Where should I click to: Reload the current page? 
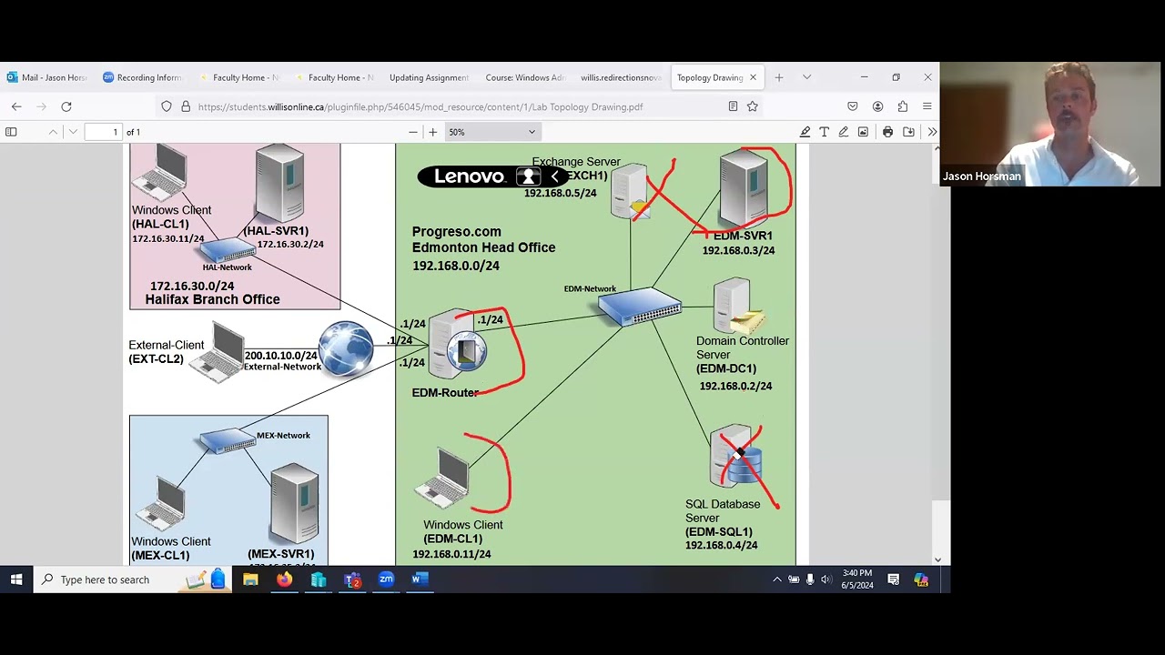click(66, 106)
